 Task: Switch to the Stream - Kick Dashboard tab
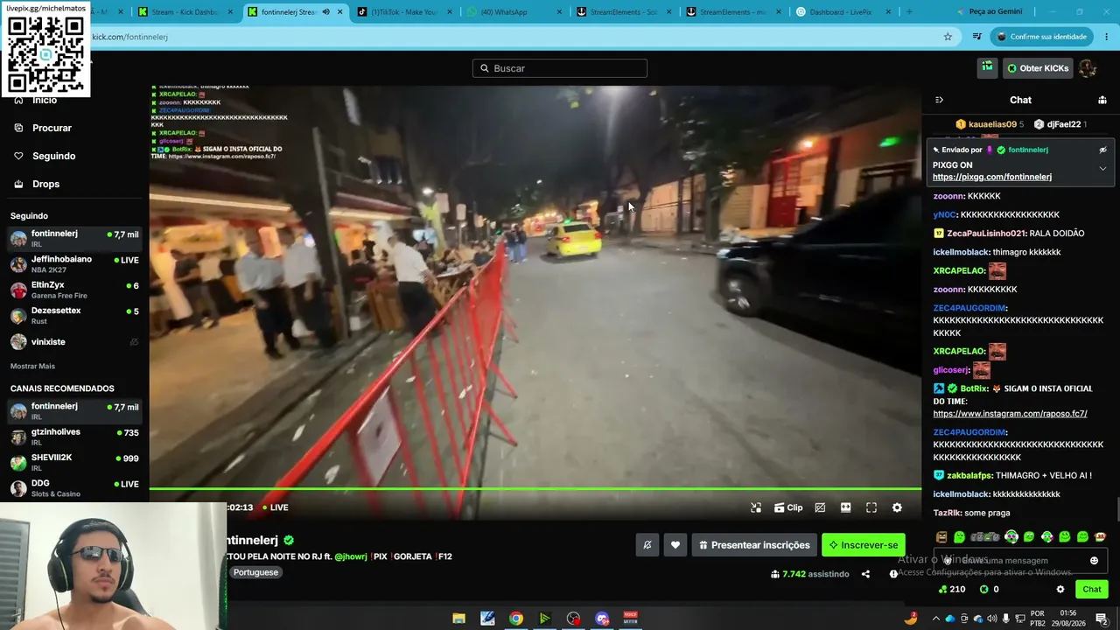pyautogui.click(x=186, y=12)
